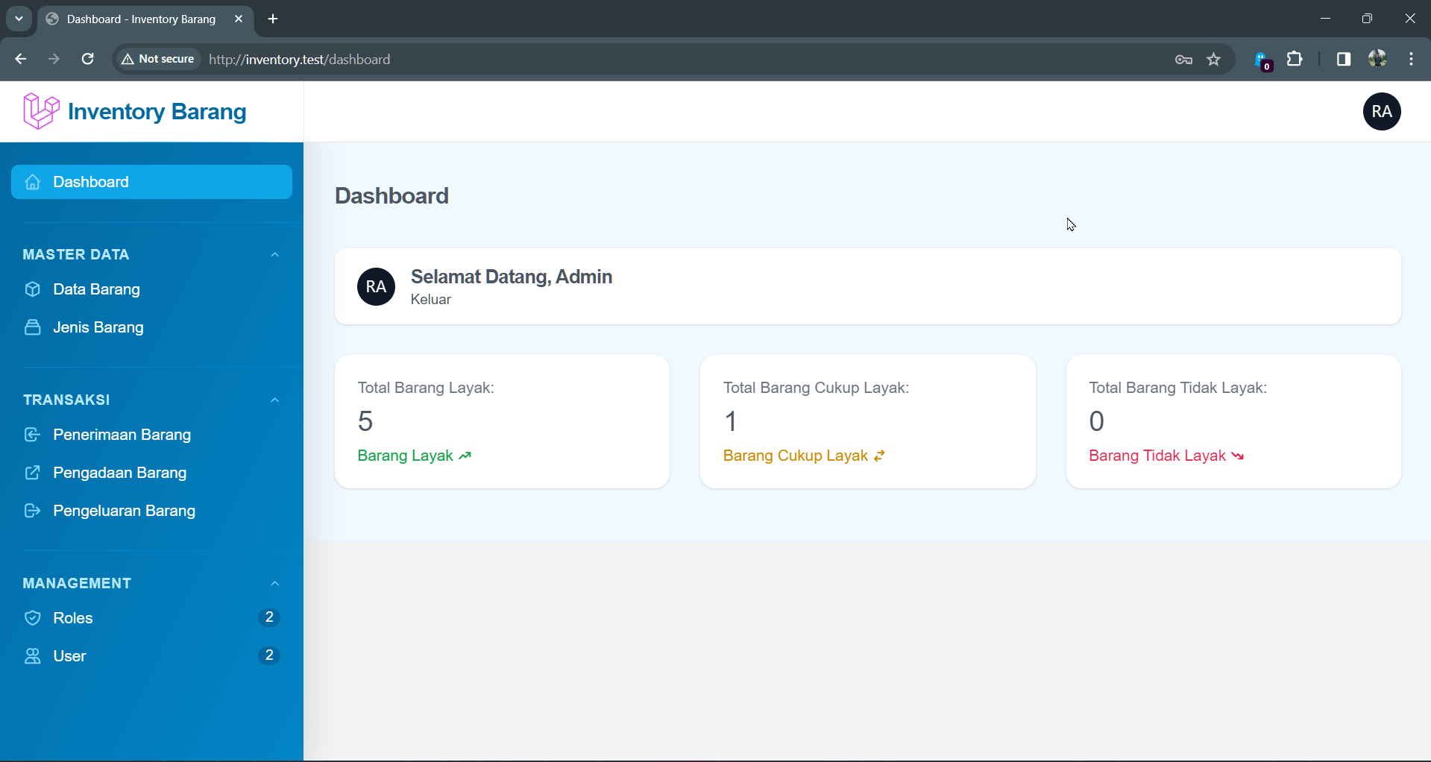Open the User management item
The width and height of the screenshot is (1431, 762).
[151, 656]
